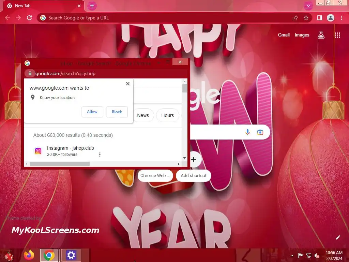Select the New Tab tab
349x262 pixels.
click(x=43, y=6)
